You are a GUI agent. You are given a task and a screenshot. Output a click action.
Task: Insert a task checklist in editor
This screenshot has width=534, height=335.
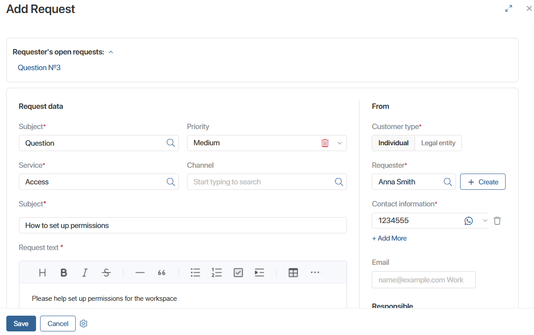tap(238, 272)
